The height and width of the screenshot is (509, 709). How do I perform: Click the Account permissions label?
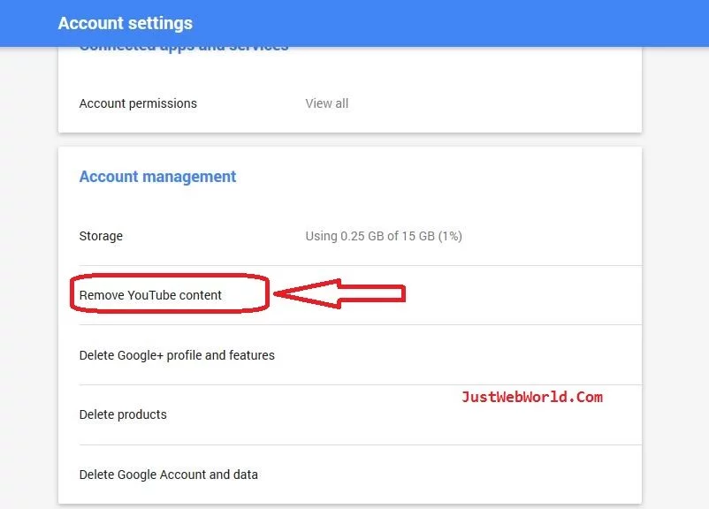tap(138, 103)
